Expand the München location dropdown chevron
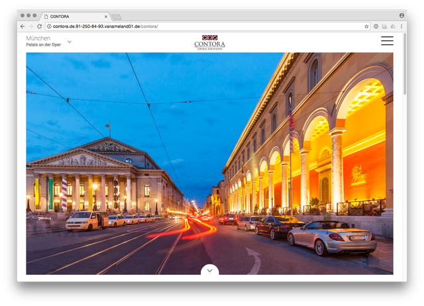The height and width of the screenshot is (306, 424). coord(70,42)
